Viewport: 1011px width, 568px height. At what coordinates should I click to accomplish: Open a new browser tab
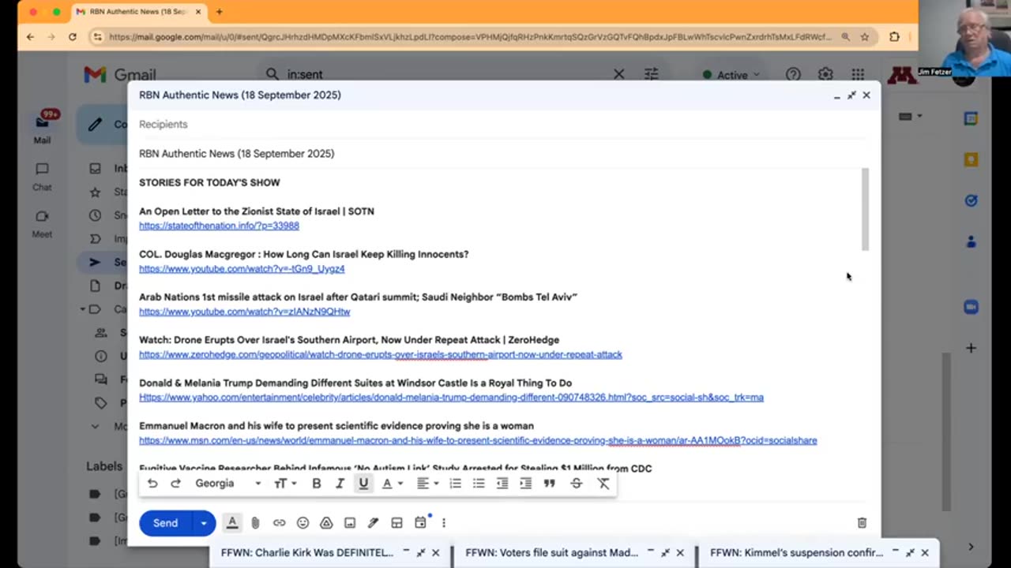click(219, 12)
